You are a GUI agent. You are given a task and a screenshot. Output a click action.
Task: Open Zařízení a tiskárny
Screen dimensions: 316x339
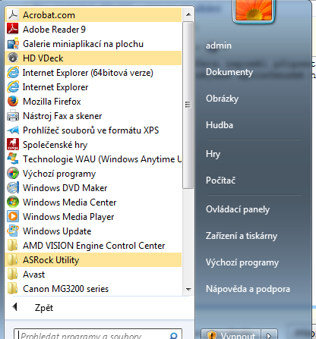pyautogui.click(x=242, y=236)
